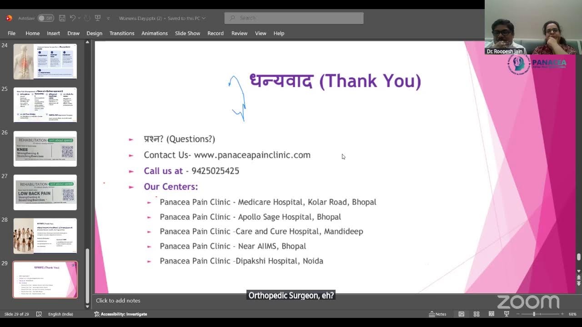Select slide 26 Knee exercises thumbnail
Viewport: 582px width, 327px height.
click(x=45, y=149)
